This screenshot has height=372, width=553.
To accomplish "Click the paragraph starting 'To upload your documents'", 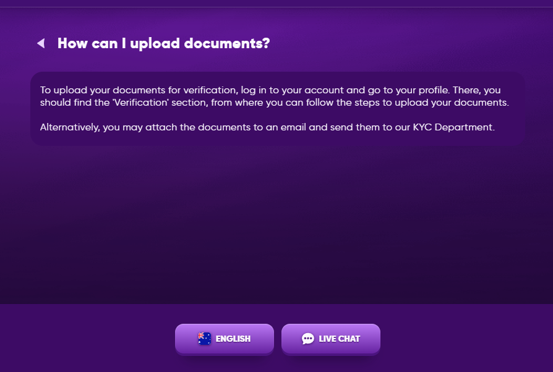I will click(274, 96).
